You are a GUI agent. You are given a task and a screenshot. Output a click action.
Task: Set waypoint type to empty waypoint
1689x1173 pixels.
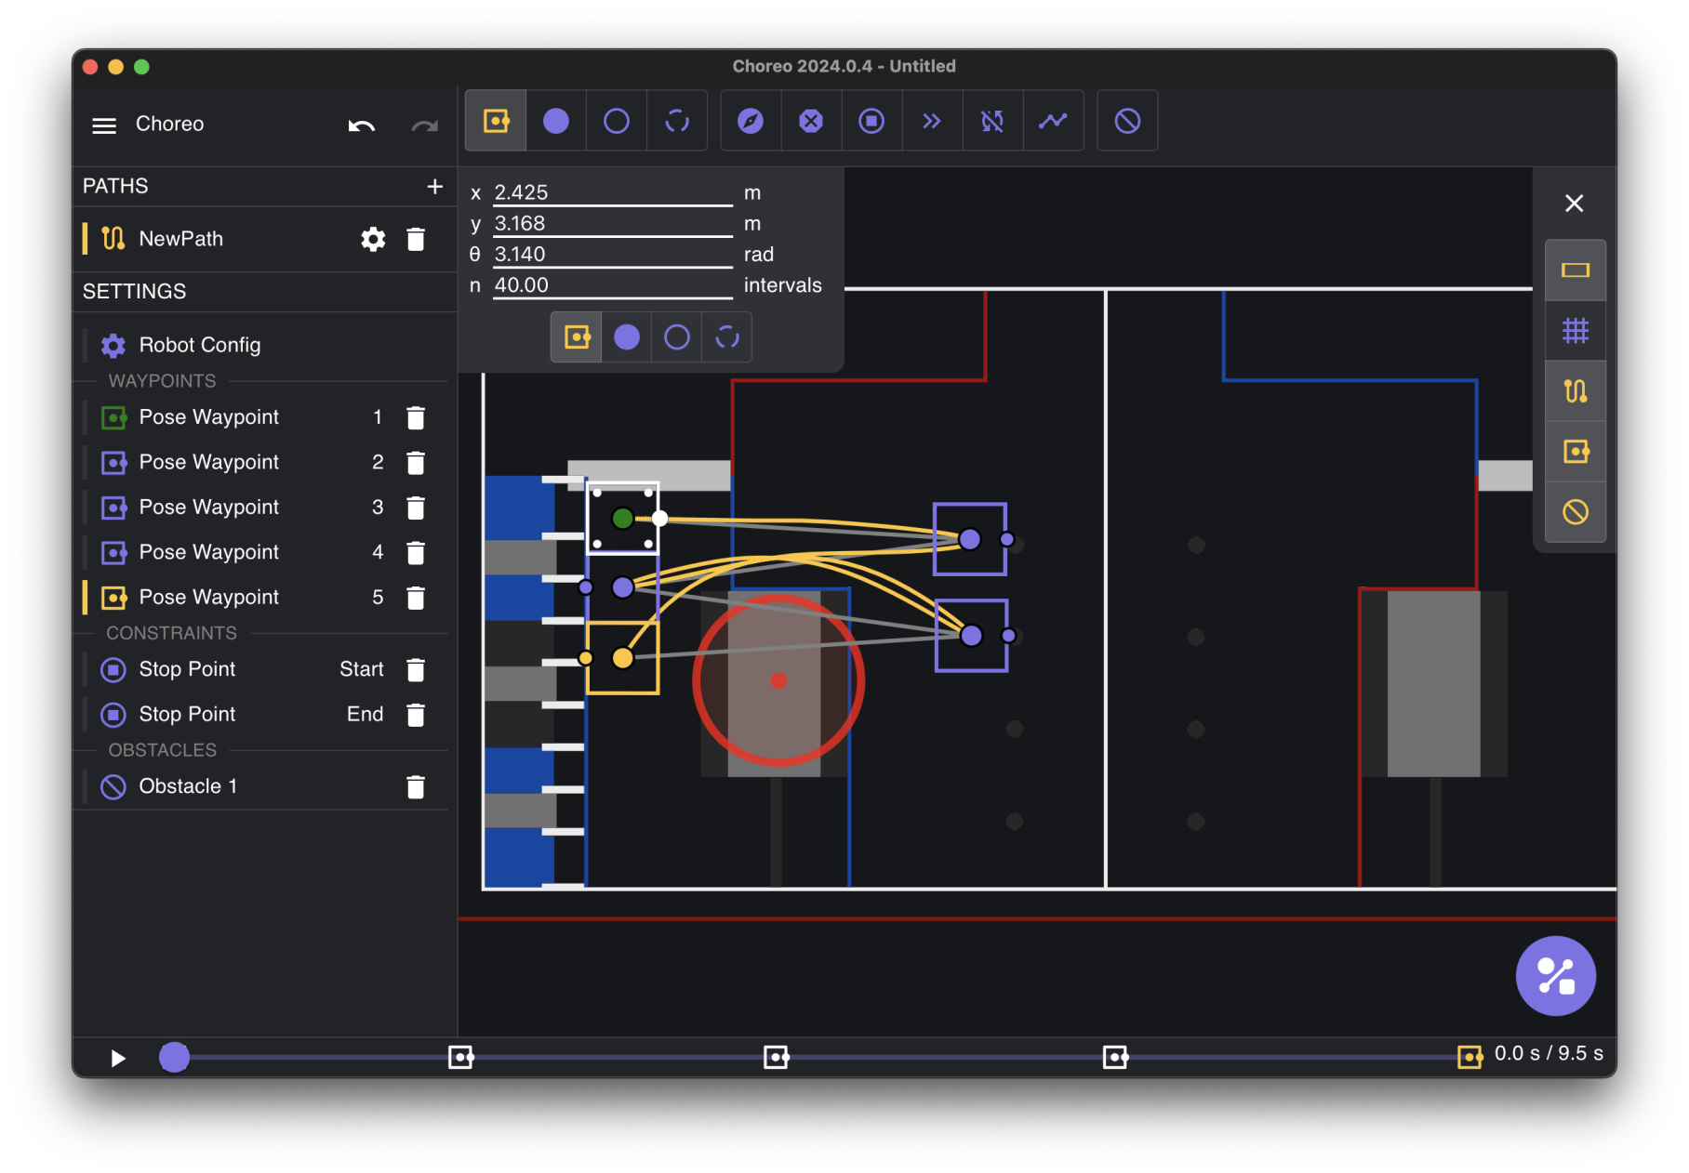677,336
